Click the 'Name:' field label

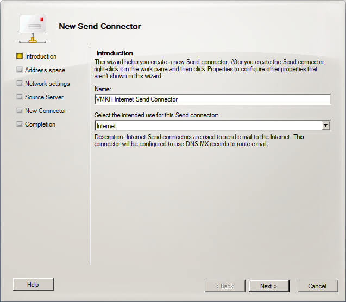click(103, 89)
